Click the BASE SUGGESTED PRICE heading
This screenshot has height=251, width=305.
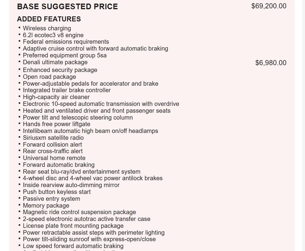(67, 7)
